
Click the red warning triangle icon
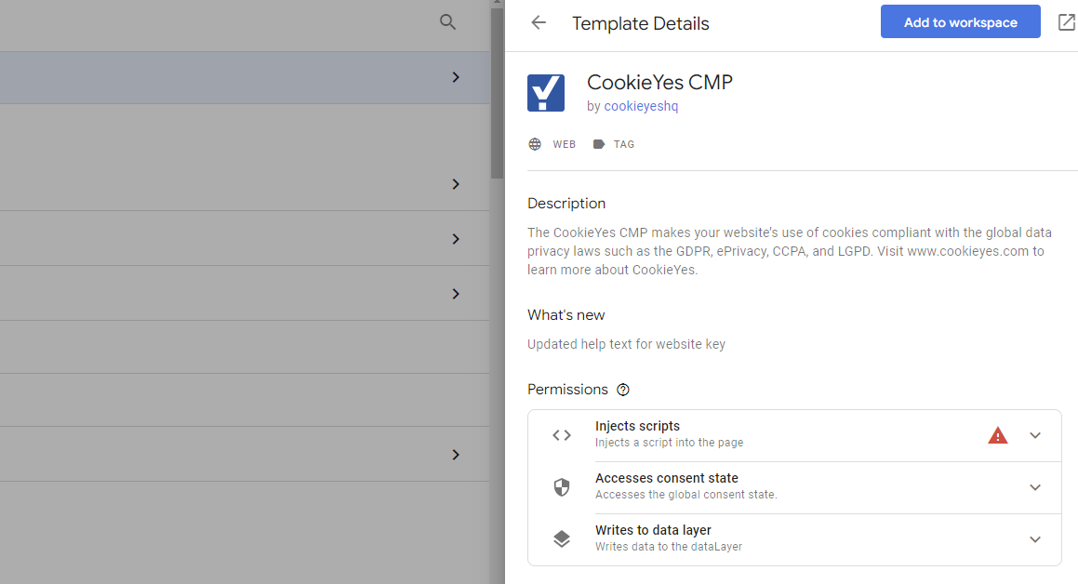point(998,435)
